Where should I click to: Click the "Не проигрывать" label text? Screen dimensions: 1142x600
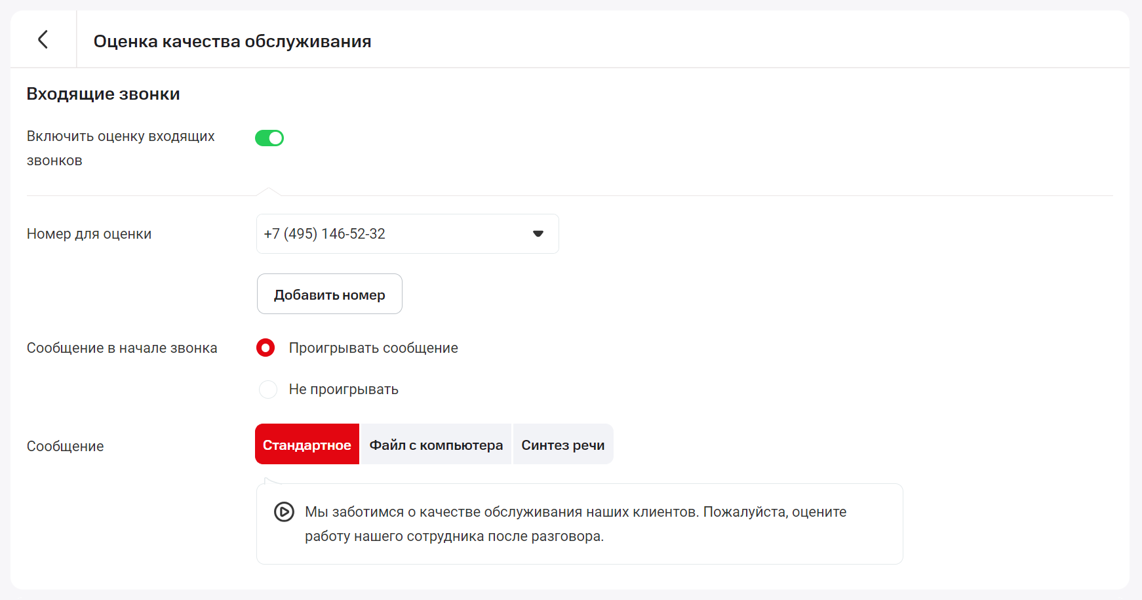point(344,390)
